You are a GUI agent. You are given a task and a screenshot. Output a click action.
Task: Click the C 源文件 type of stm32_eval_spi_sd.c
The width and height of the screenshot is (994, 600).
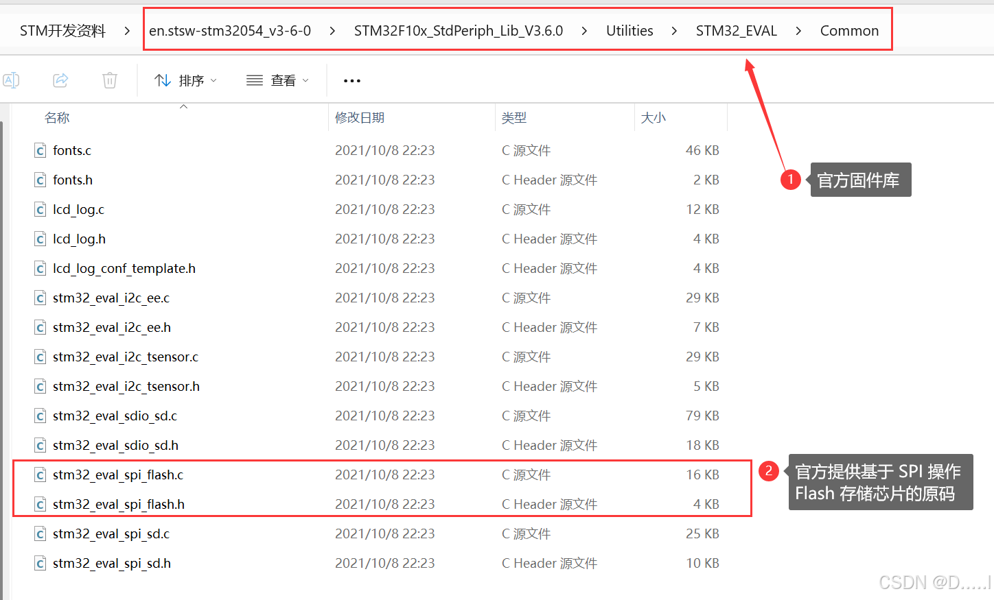pyautogui.click(x=526, y=533)
